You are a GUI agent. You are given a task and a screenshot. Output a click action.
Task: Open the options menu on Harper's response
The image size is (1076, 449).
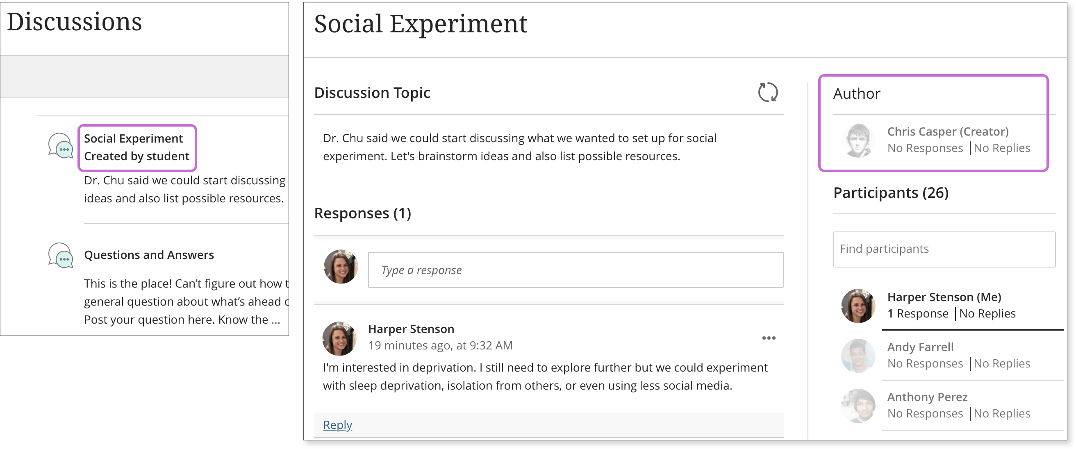[769, 338]
